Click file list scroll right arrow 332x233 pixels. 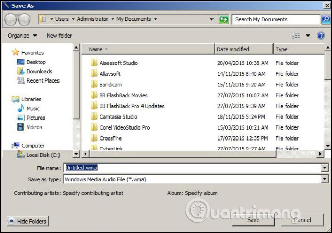[x=321, y=154]
